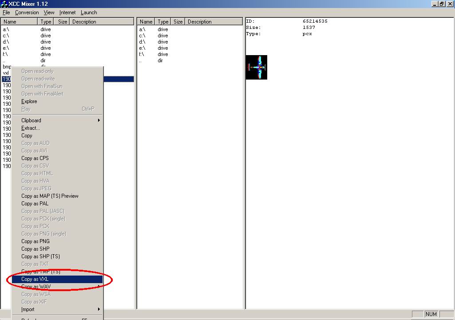This screenshot has height=320, width=455.
Task: Click the disabled Copy as PNG (single) entry
Action: pos(57,234)
